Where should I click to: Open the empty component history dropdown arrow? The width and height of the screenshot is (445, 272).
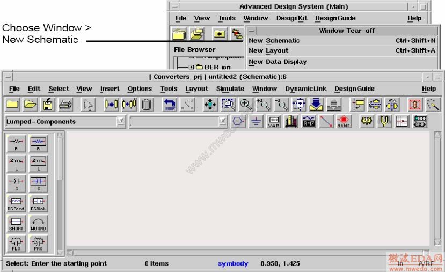[x=223, y=121]
